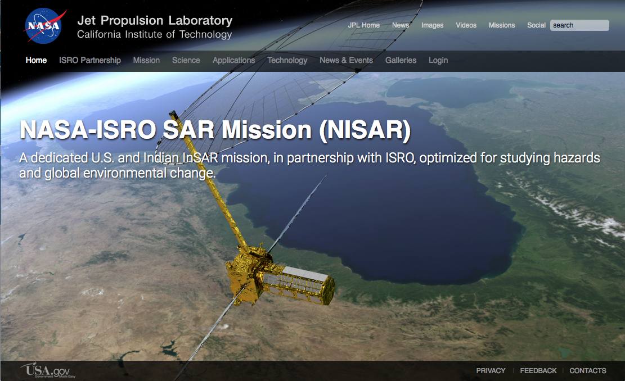Open the USA.gov logo link

click(x=48, y=370)
